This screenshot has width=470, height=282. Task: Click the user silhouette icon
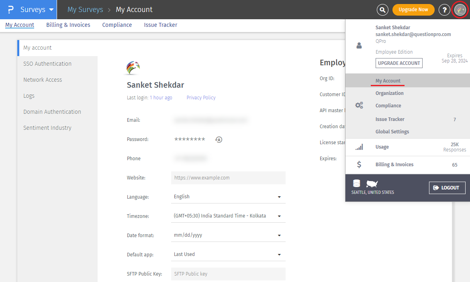[359, 45]
